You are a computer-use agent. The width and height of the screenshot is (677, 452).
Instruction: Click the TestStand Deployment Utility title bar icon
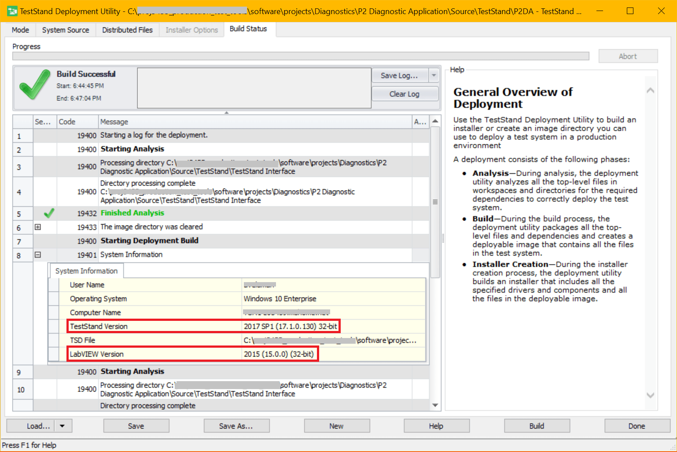[x=12, y=11]
